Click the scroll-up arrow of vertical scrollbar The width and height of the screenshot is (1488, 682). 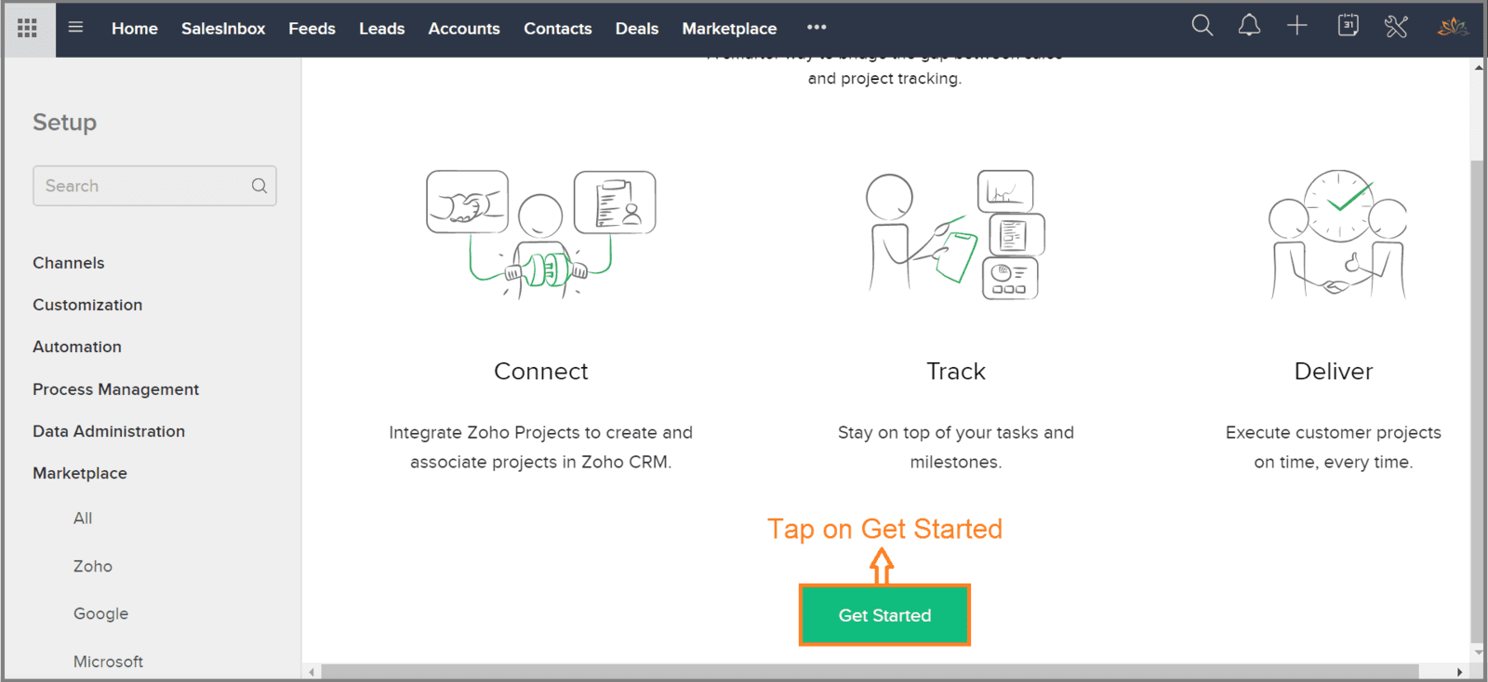click(1478, 67)
